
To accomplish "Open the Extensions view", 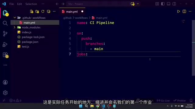I will (5, 55).
